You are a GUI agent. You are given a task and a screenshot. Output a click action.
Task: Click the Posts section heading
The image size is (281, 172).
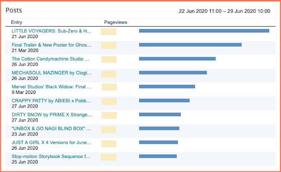point(14,10)
